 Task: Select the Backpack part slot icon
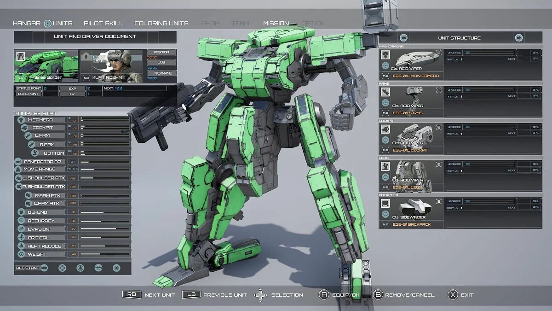(385, 204)
